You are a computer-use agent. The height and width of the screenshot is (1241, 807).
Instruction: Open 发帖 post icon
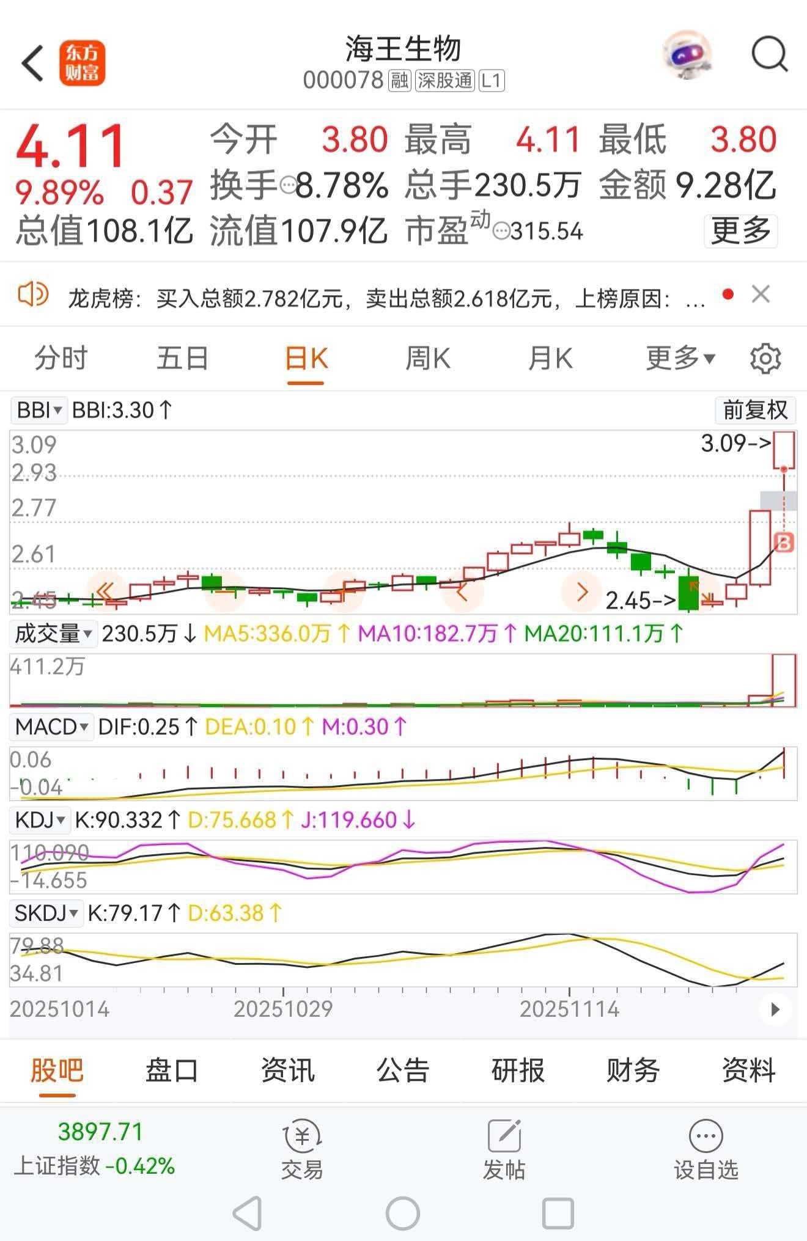tap(504, 1149)
